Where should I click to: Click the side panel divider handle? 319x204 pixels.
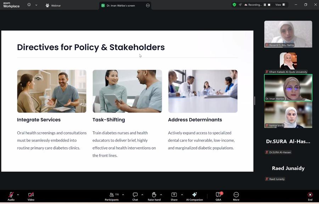(x=254, y=101)
